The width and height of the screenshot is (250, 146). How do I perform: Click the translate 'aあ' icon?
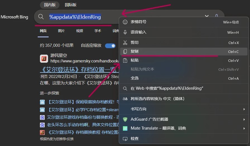click(125, 99)
